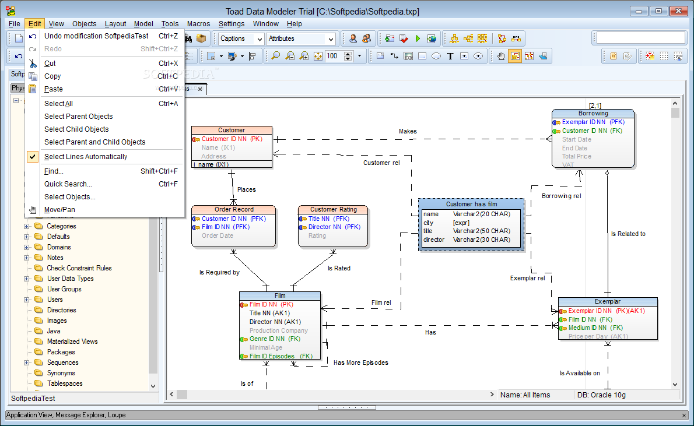Click the straighten line icon
Image resolution: width=694 pixels, height=426 pixels.
click(516, 38)
